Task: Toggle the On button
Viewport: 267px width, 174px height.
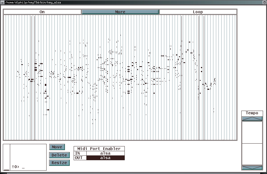Action: [42, 12]
